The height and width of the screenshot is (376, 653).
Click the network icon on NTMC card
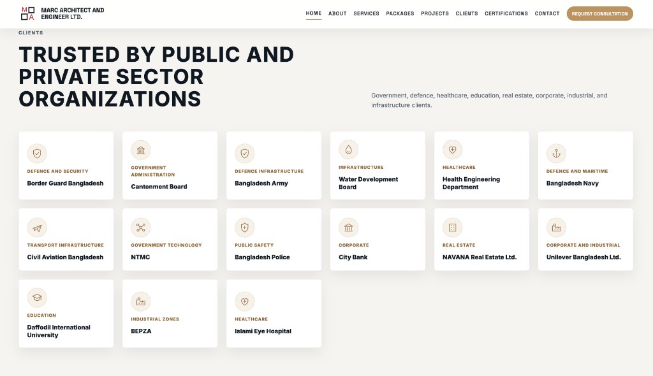141,228
